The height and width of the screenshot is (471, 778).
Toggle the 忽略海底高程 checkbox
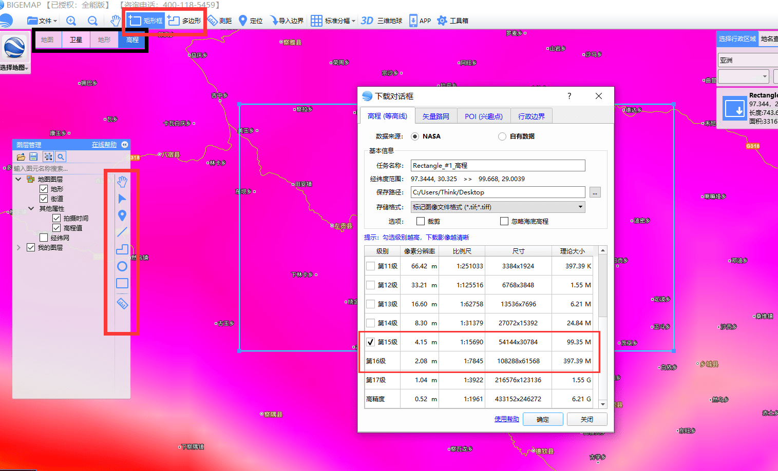point(504,221)
